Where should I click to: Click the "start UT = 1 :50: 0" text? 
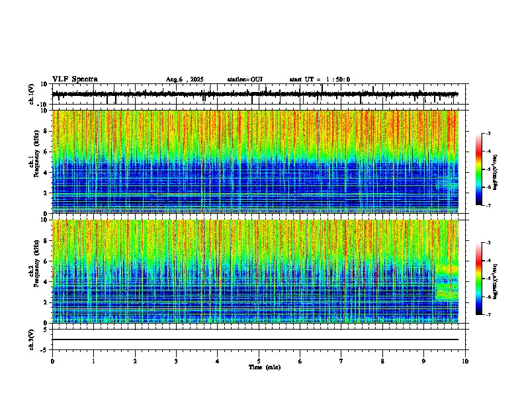320,79
